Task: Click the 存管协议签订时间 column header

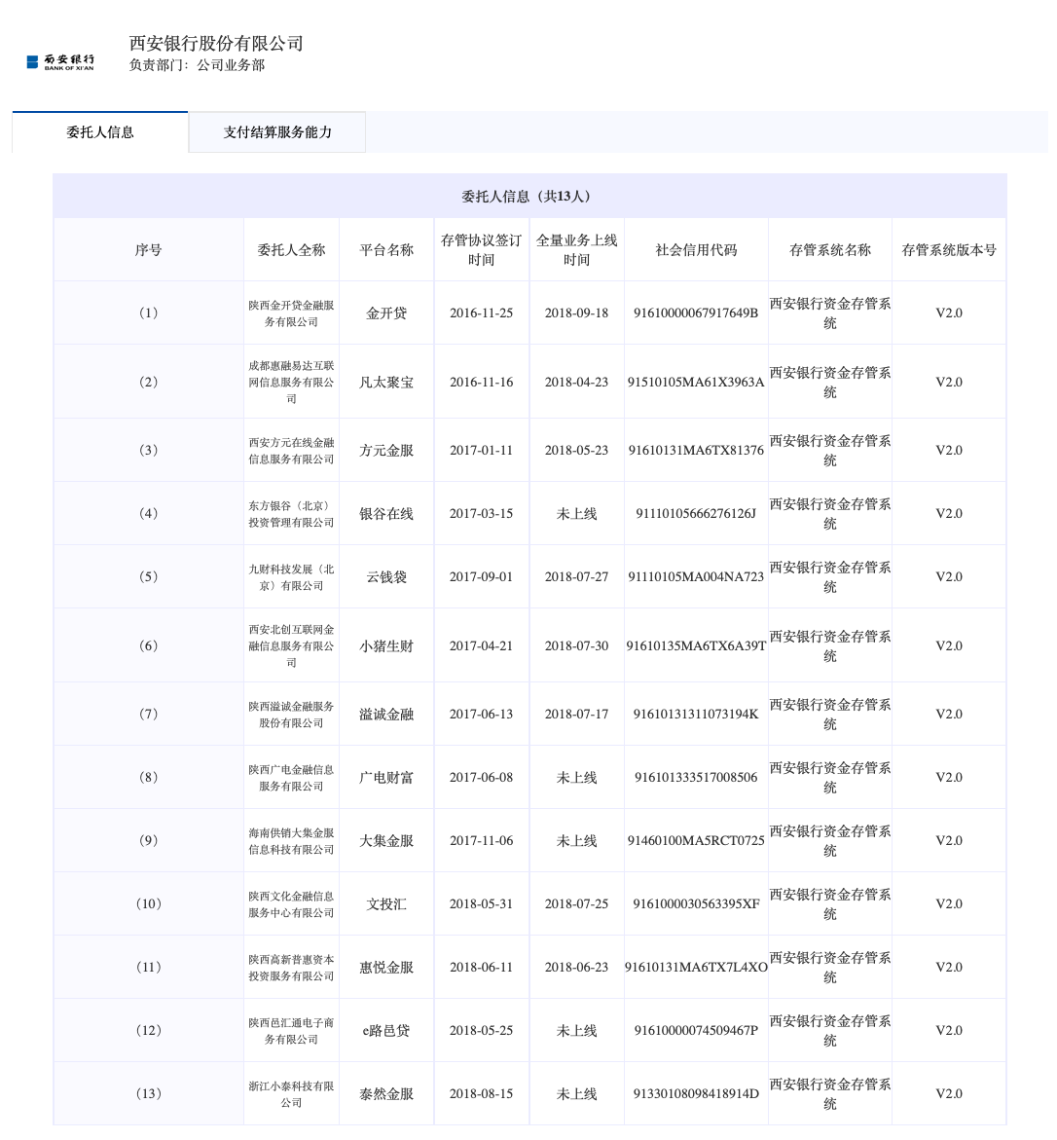Action: coord(481,250)
